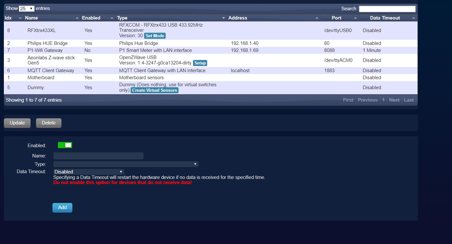The image size is (452, 244).
Task: Click the 1 Minute timeout cell
Action: pyautogui.click(x=372, y=50)
